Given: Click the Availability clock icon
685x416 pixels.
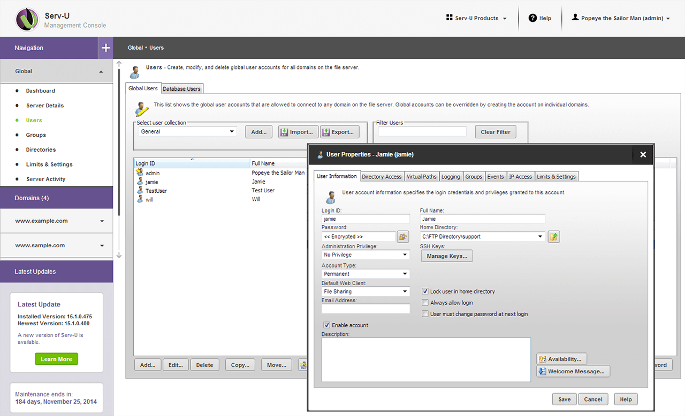Looking at the screenshot, I should [542, 359].
